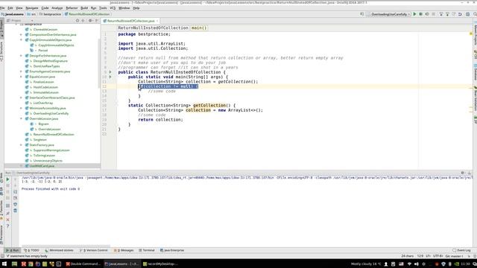This screenshot has width=477, height=268.
Task: Click collapse-all icon in Project panel header
Action: coord(83,21)
